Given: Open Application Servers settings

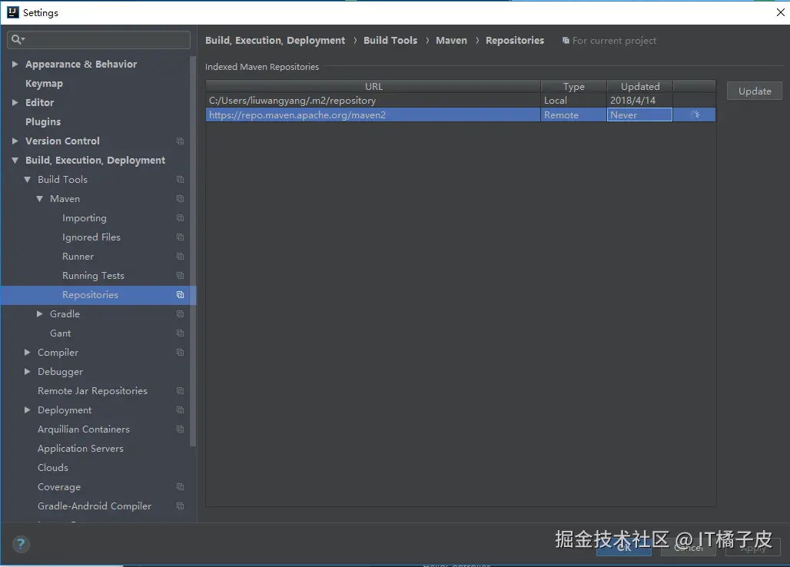Looking at the screenshot, I should click(81, 448).
